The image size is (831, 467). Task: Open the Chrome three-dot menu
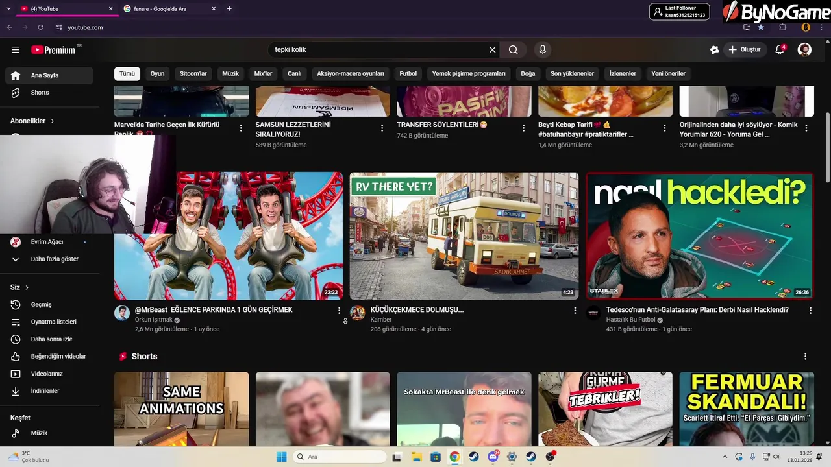coord(821,27)
